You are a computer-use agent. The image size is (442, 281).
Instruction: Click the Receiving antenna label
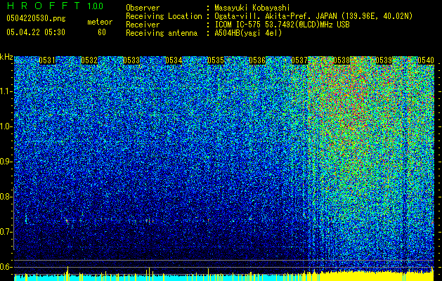tap(162, 33)
